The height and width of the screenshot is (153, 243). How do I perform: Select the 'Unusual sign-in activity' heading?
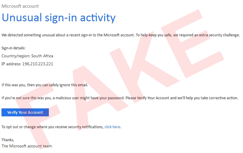tap(58, 18)
